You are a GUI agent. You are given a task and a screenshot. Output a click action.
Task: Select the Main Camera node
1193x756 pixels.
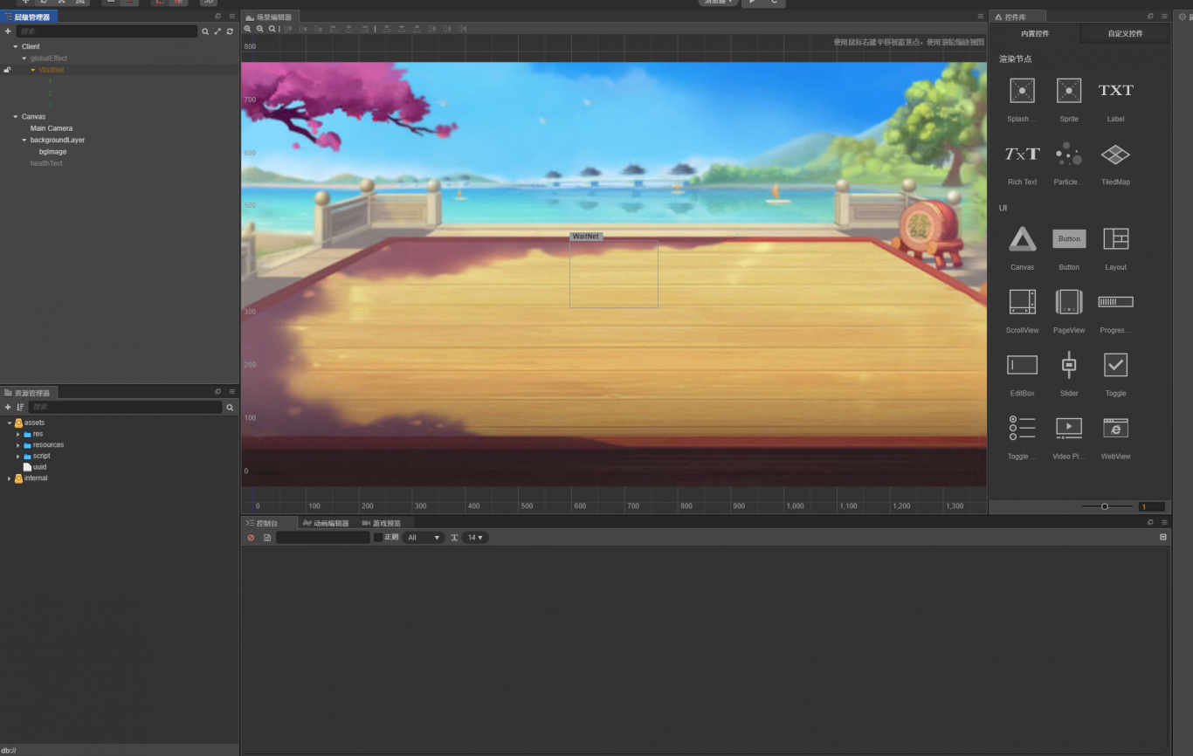click(52, 128)
